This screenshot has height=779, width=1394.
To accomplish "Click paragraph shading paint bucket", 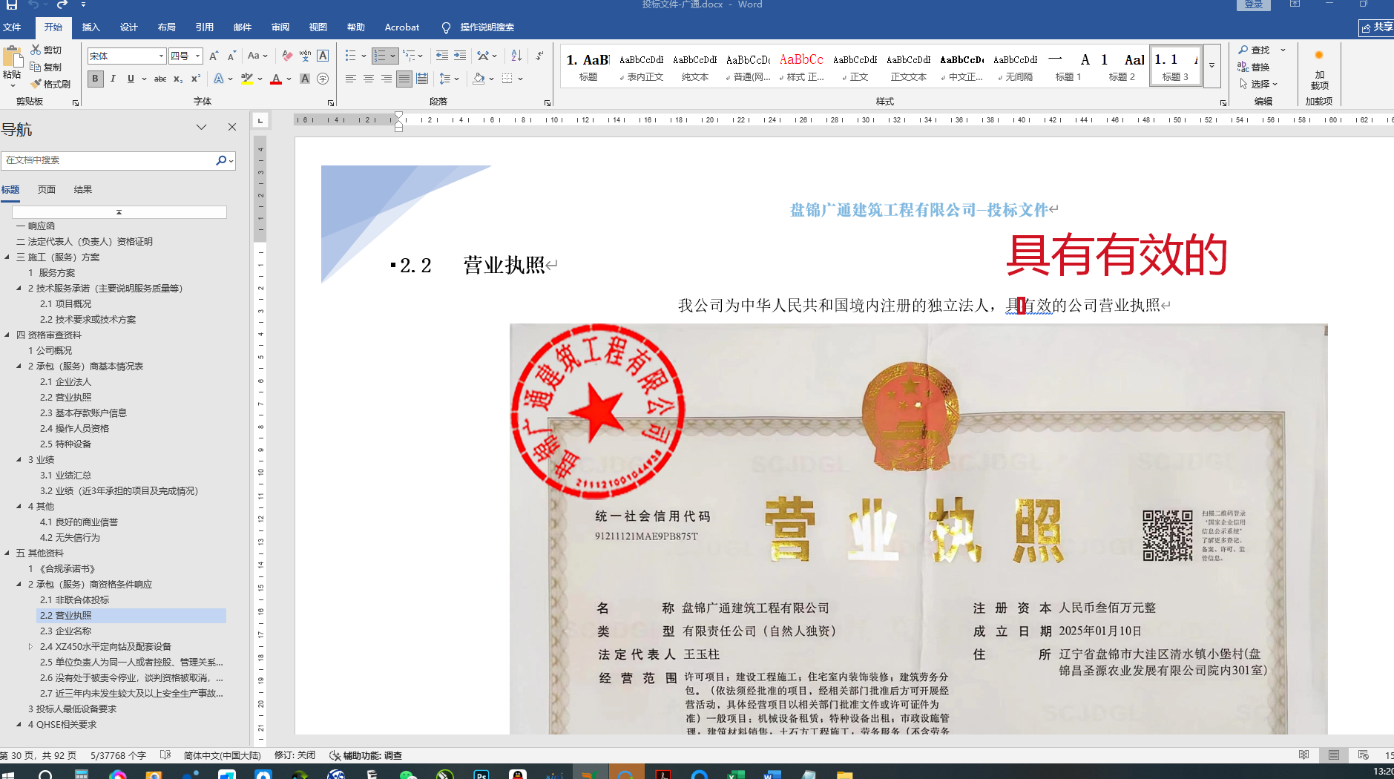I will coord(479,79).
